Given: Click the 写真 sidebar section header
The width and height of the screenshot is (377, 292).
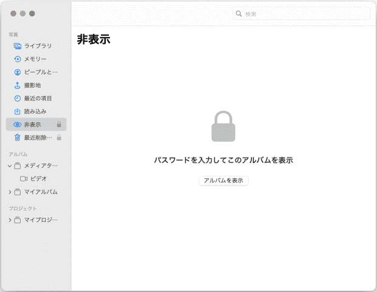Looking at the screenshot, I should [x=13, y=35].
